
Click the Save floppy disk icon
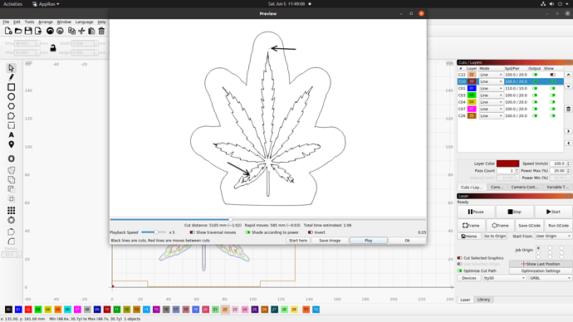28,31
